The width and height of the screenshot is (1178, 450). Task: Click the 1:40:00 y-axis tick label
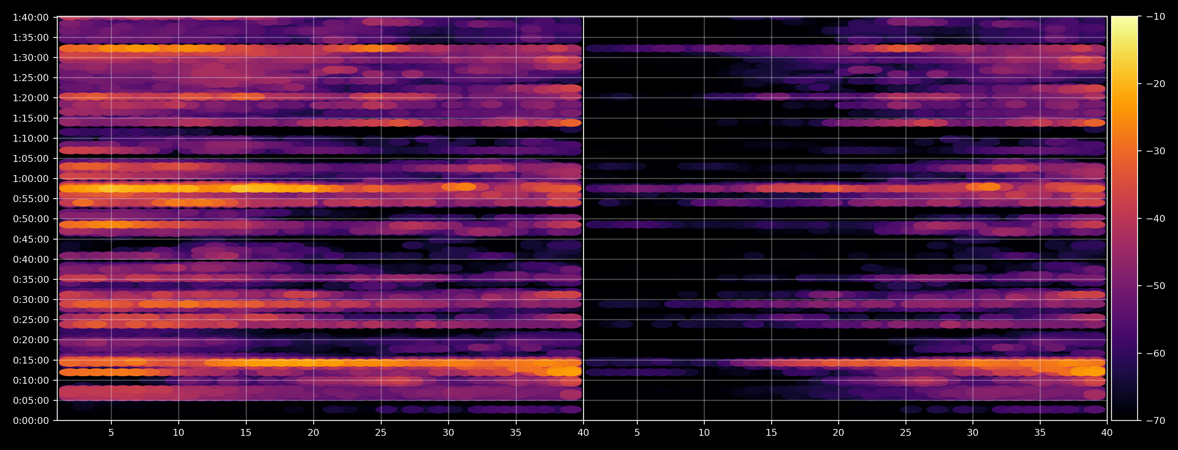pyautogui.click(x=31, y=17)
